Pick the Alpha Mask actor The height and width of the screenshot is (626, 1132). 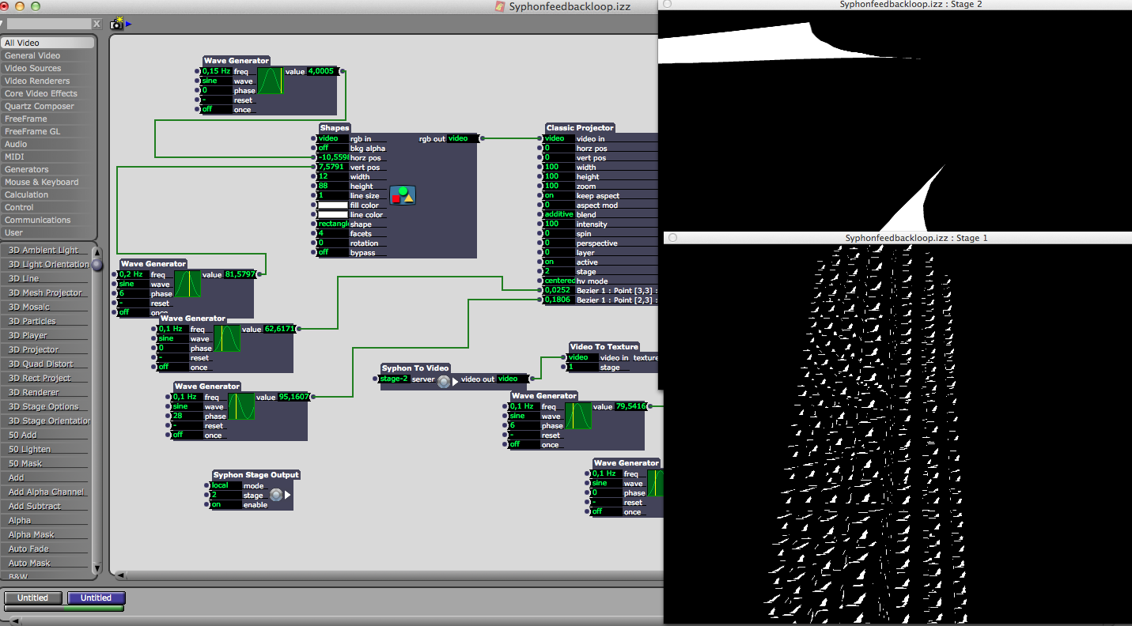pos(46,535)
